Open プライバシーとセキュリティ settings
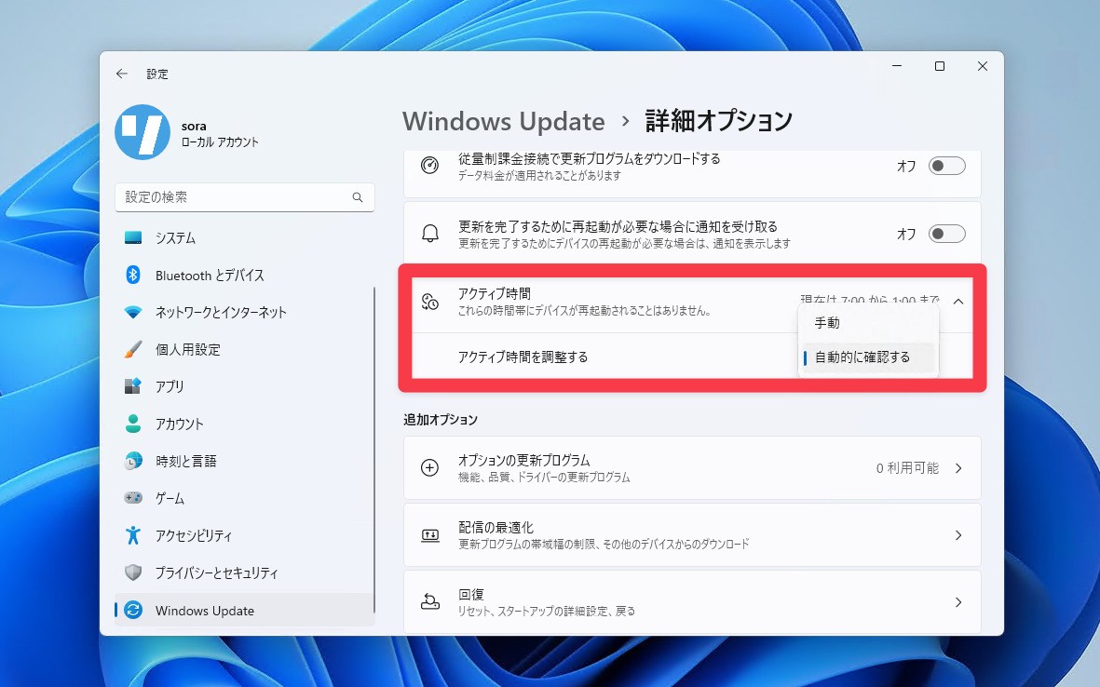1100x687 pixels. 244,572
